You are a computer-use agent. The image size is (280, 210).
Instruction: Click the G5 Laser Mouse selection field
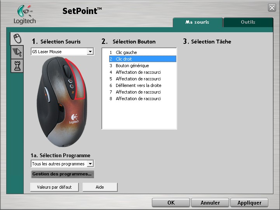click(62, 52)
